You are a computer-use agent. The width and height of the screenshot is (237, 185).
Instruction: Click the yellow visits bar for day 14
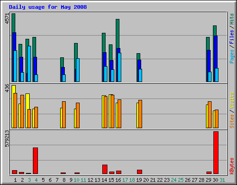point(103,111)
